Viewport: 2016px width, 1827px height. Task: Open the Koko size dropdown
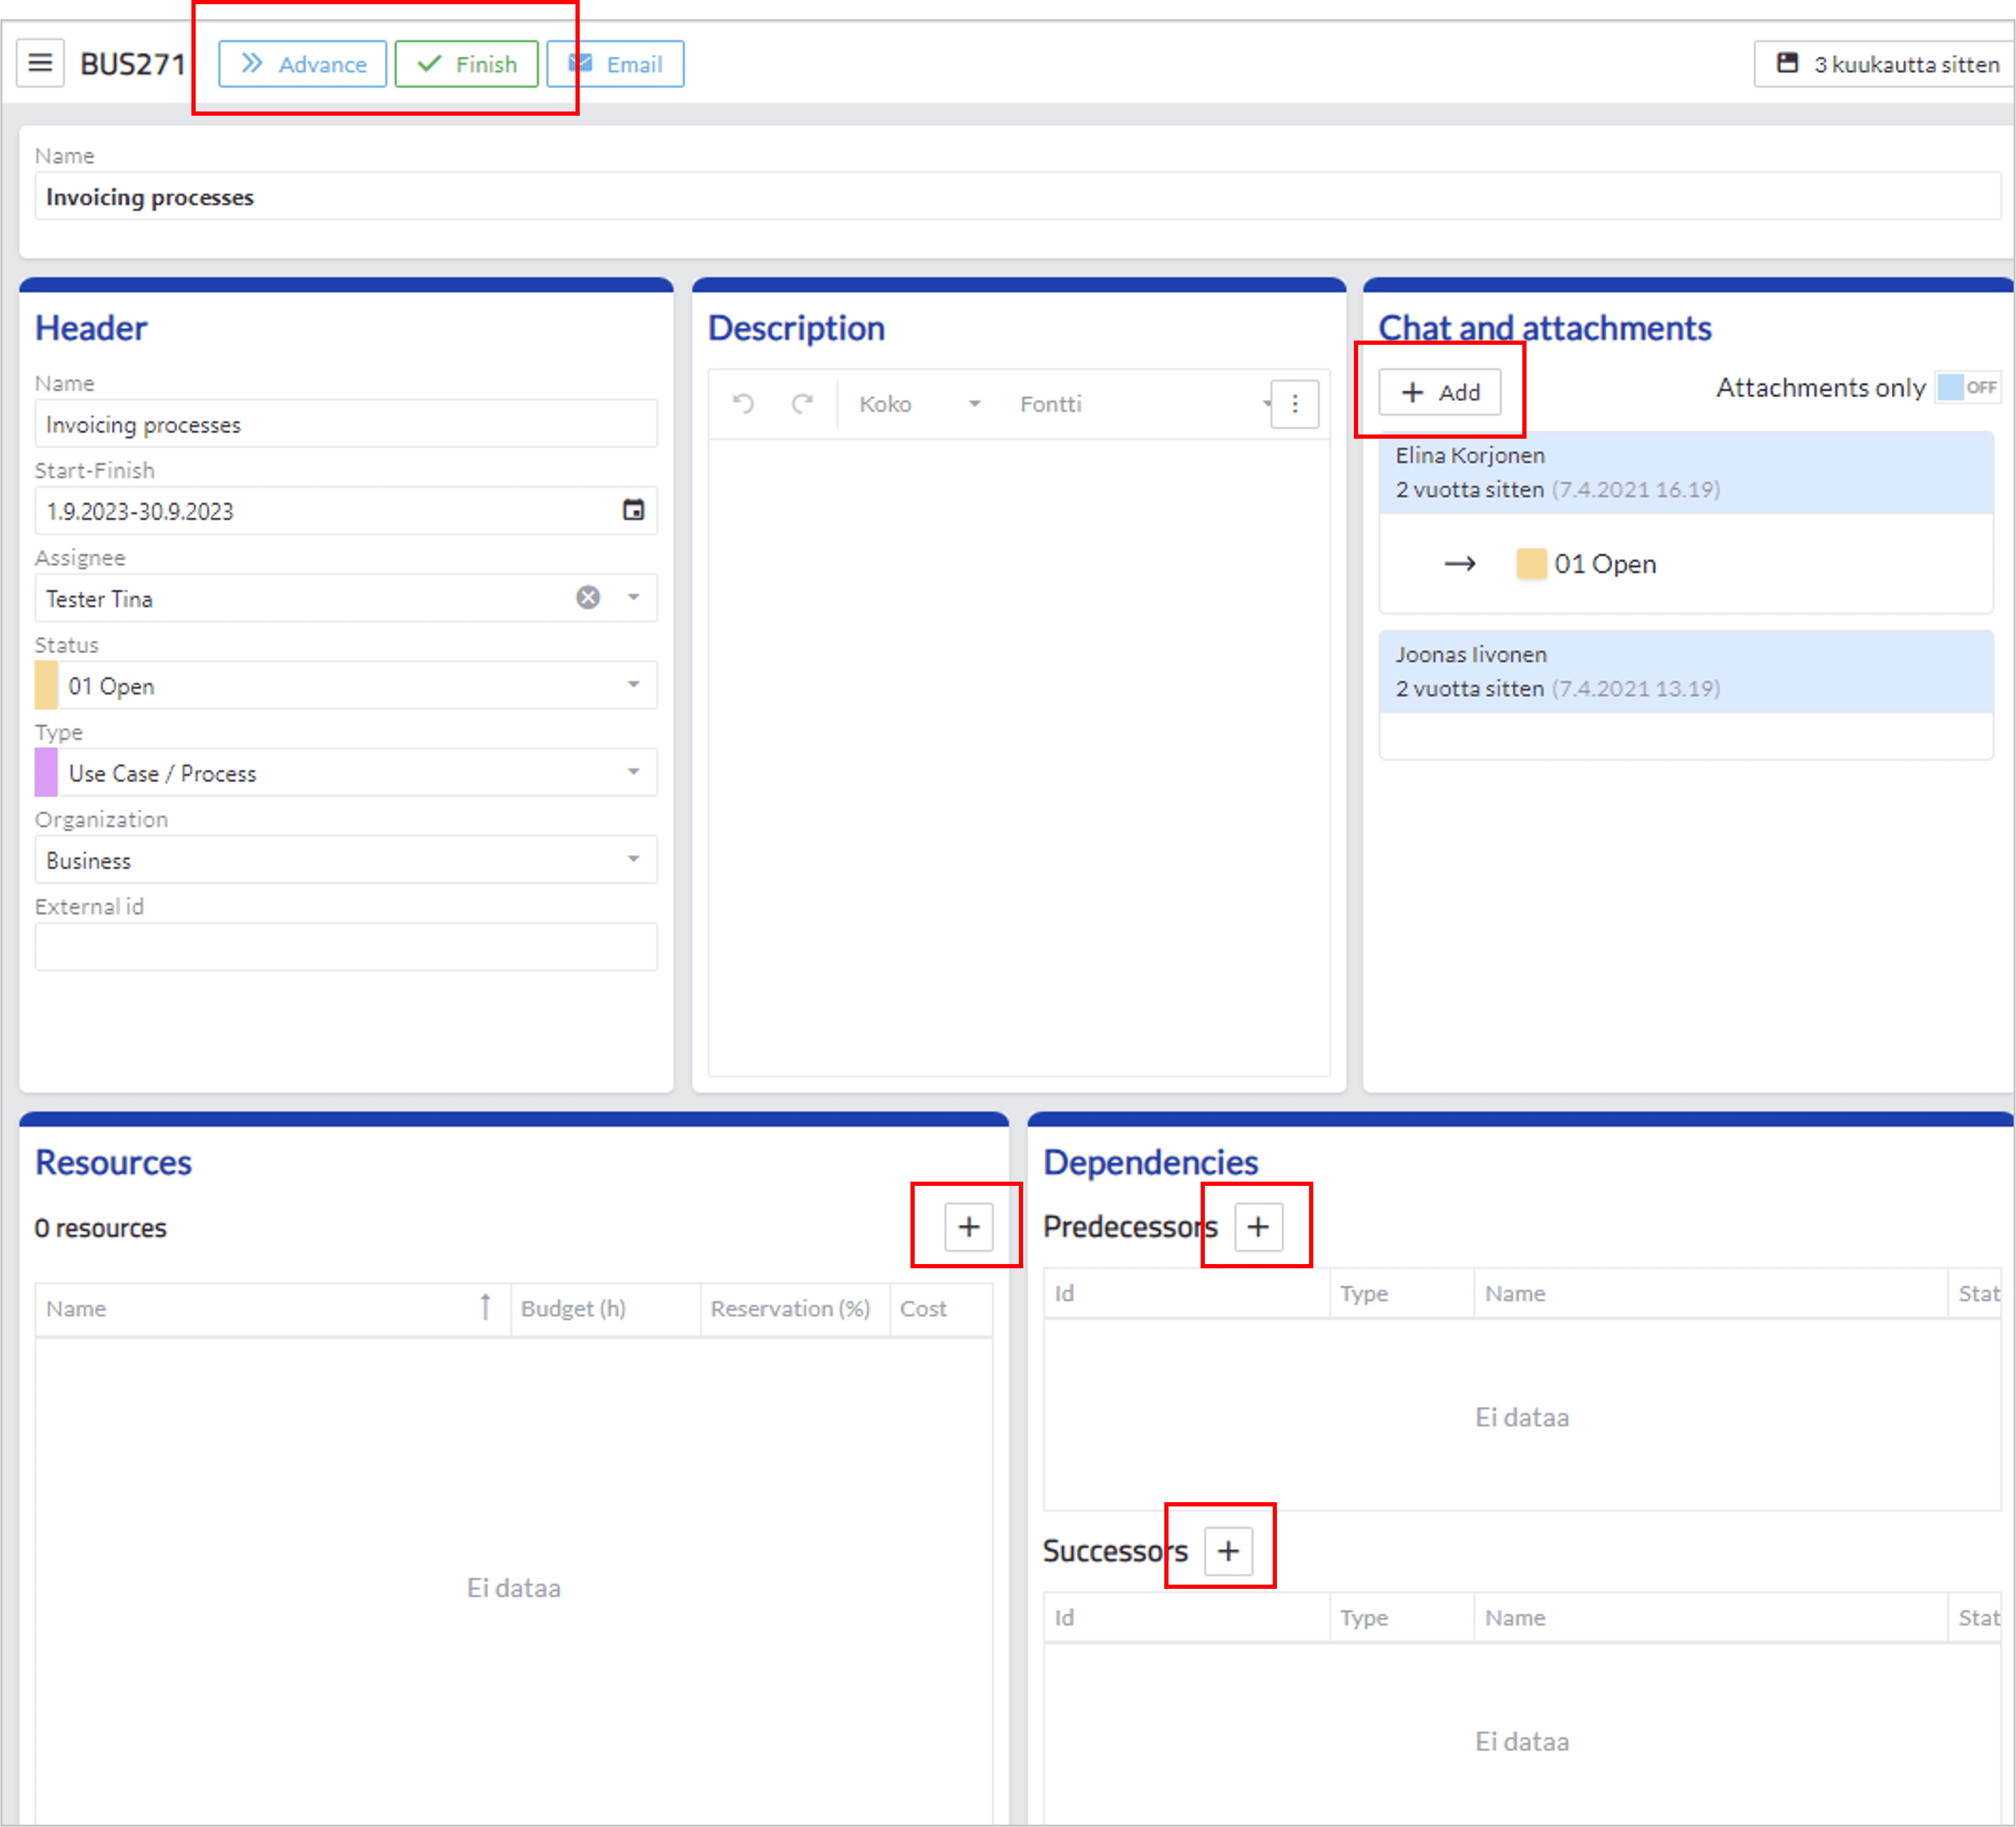tap(920, 403)
